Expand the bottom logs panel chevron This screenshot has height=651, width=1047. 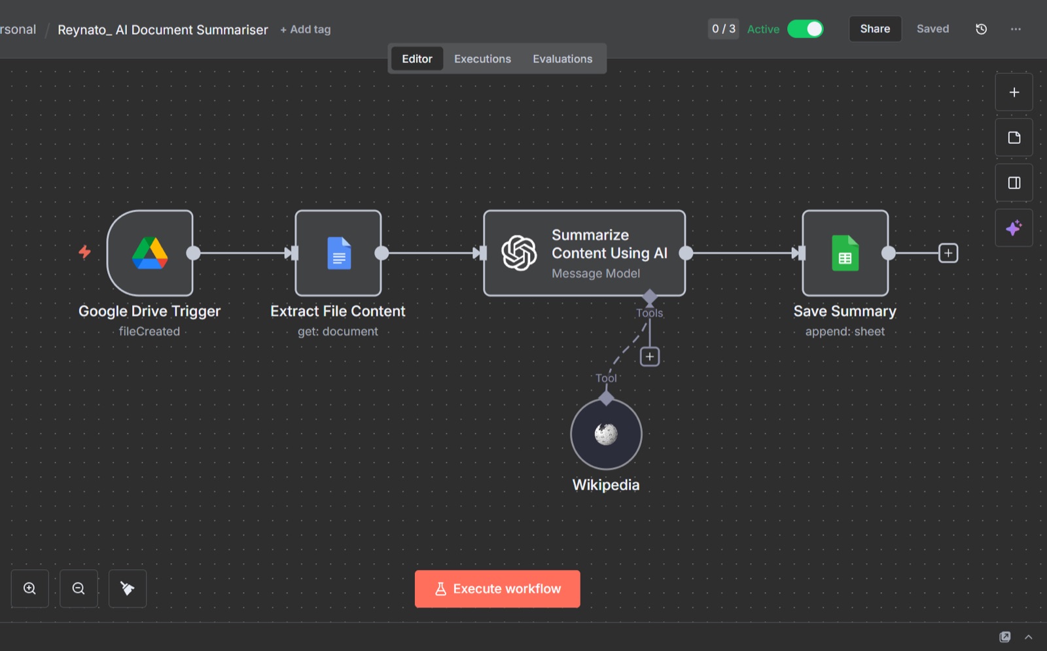1029,637
